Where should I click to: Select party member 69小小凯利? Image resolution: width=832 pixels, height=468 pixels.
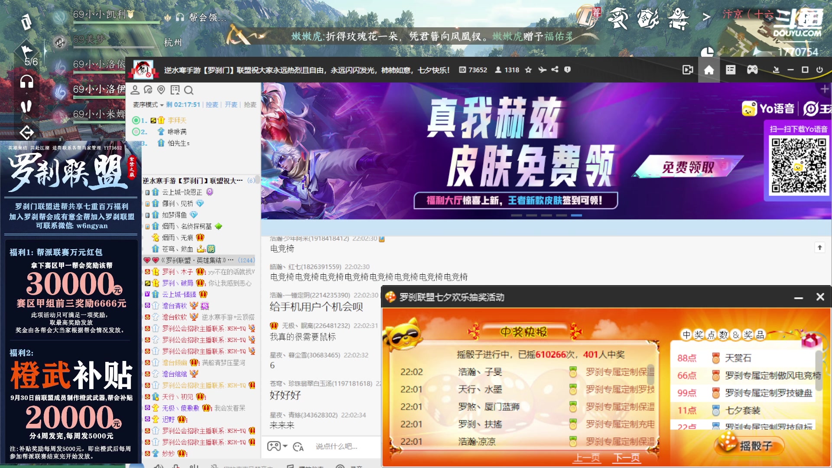pyautogui.click(x=104, y=14)
